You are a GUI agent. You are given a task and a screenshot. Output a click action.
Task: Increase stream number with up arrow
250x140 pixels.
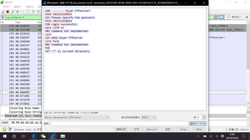pyautogui.click(x=204, y=116)
